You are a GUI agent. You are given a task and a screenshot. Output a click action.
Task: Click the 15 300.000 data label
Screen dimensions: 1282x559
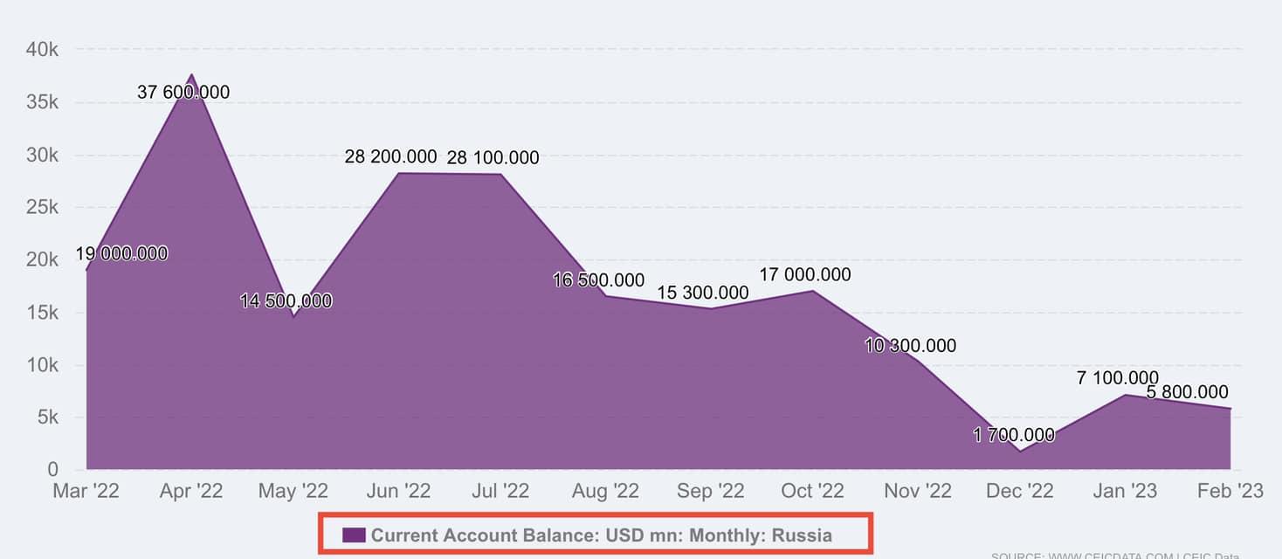pyautogui.click(x=702, y=293)
